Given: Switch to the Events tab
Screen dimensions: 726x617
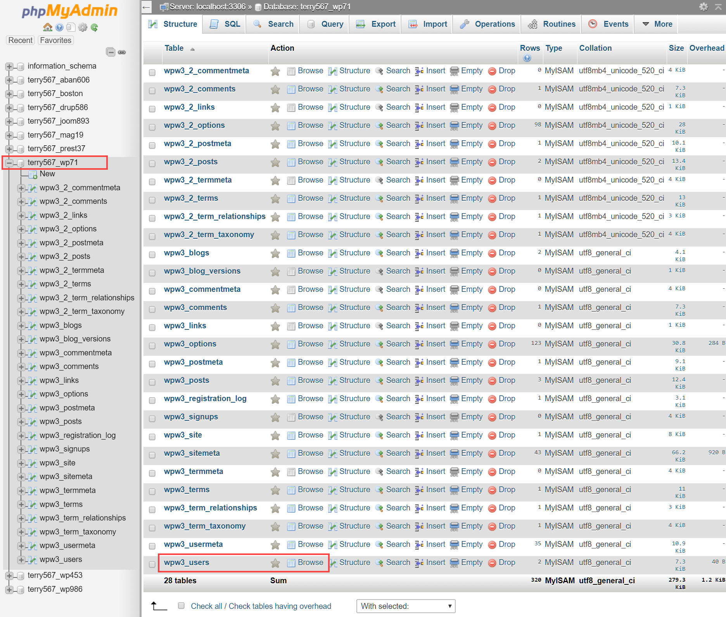Looking at the screenshot, I should (x=608, y=24).
